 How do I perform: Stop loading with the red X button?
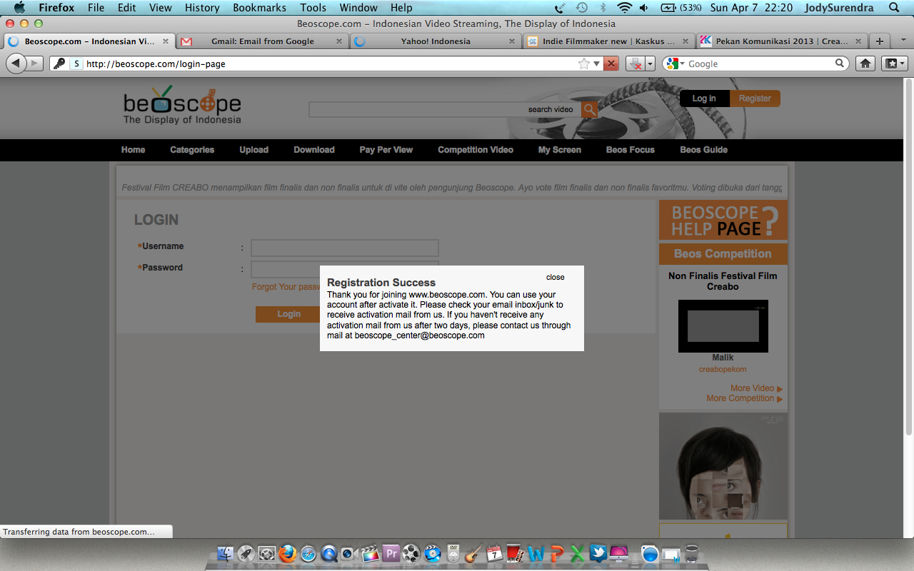pos(611,64)
